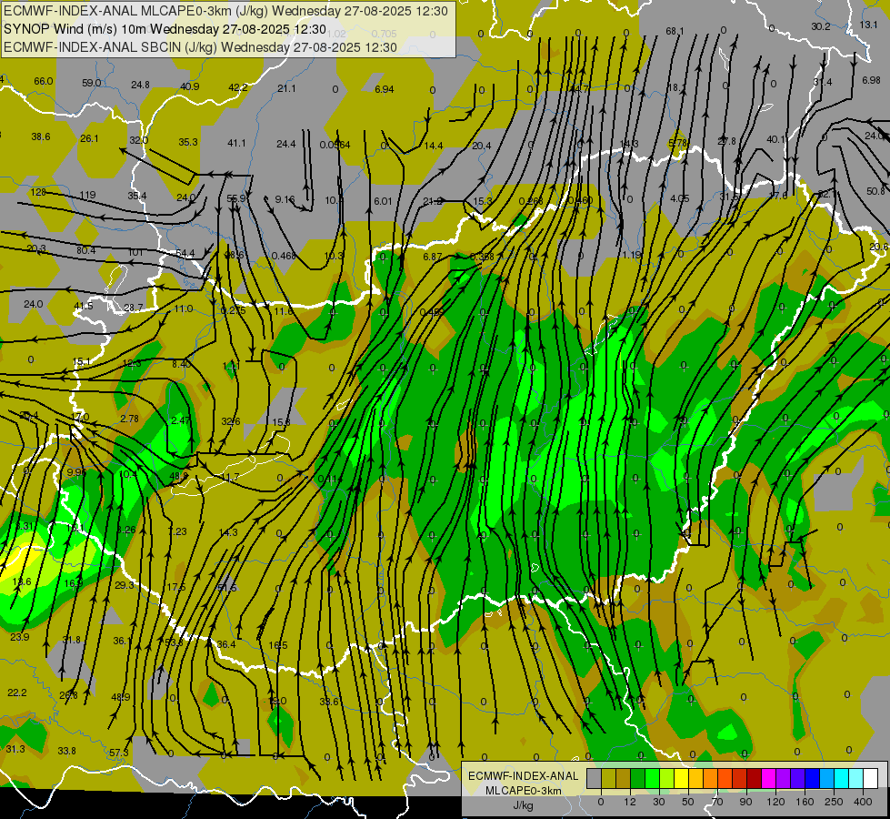
Task: Click the map value '30.2'
Action: tap(821, 26)
